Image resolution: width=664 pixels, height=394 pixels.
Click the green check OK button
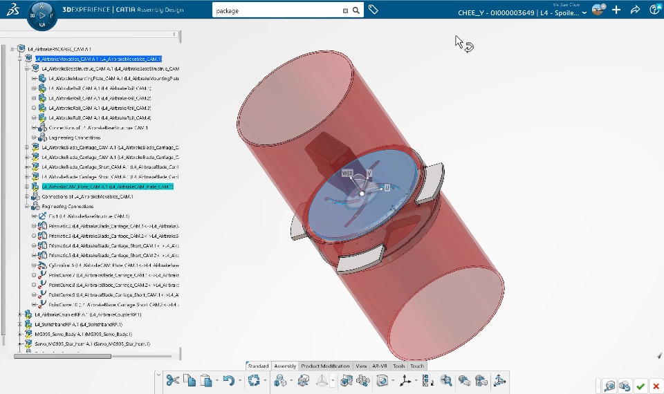point(640,386)
